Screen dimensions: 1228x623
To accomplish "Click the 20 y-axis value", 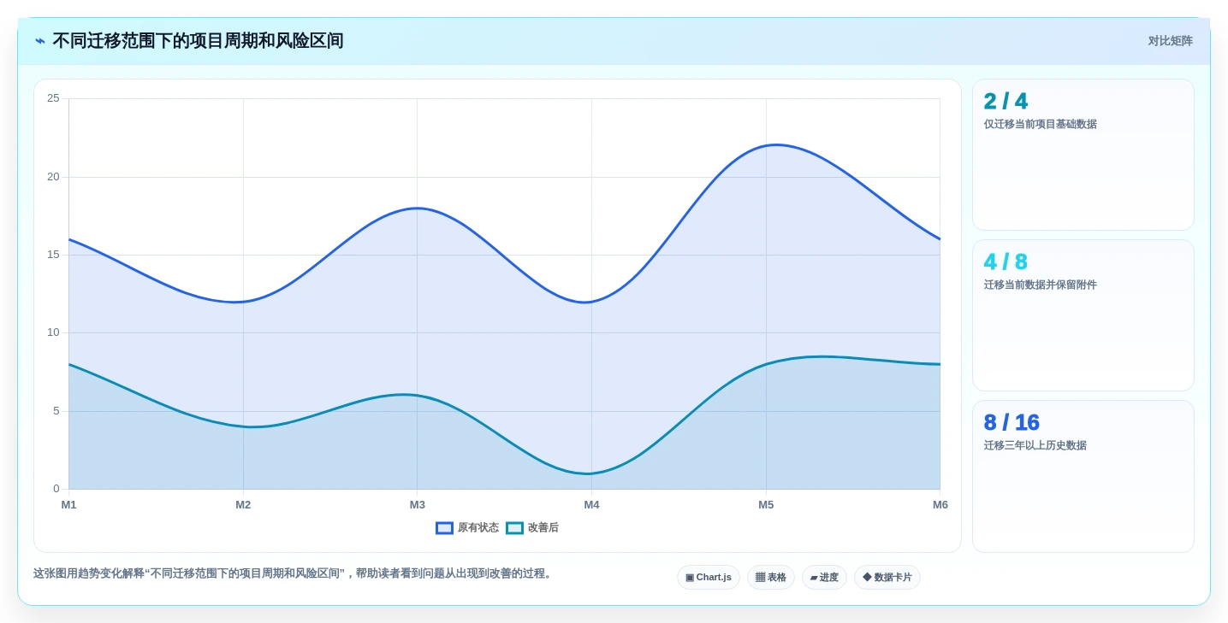I will 53,177.
